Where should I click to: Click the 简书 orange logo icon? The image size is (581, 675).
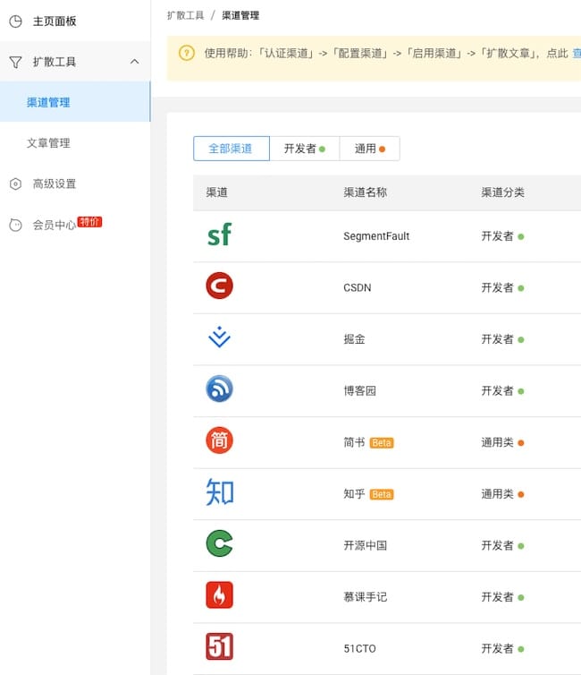219,440
